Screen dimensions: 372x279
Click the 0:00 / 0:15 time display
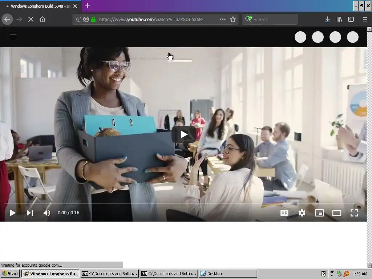pos(69,213)
